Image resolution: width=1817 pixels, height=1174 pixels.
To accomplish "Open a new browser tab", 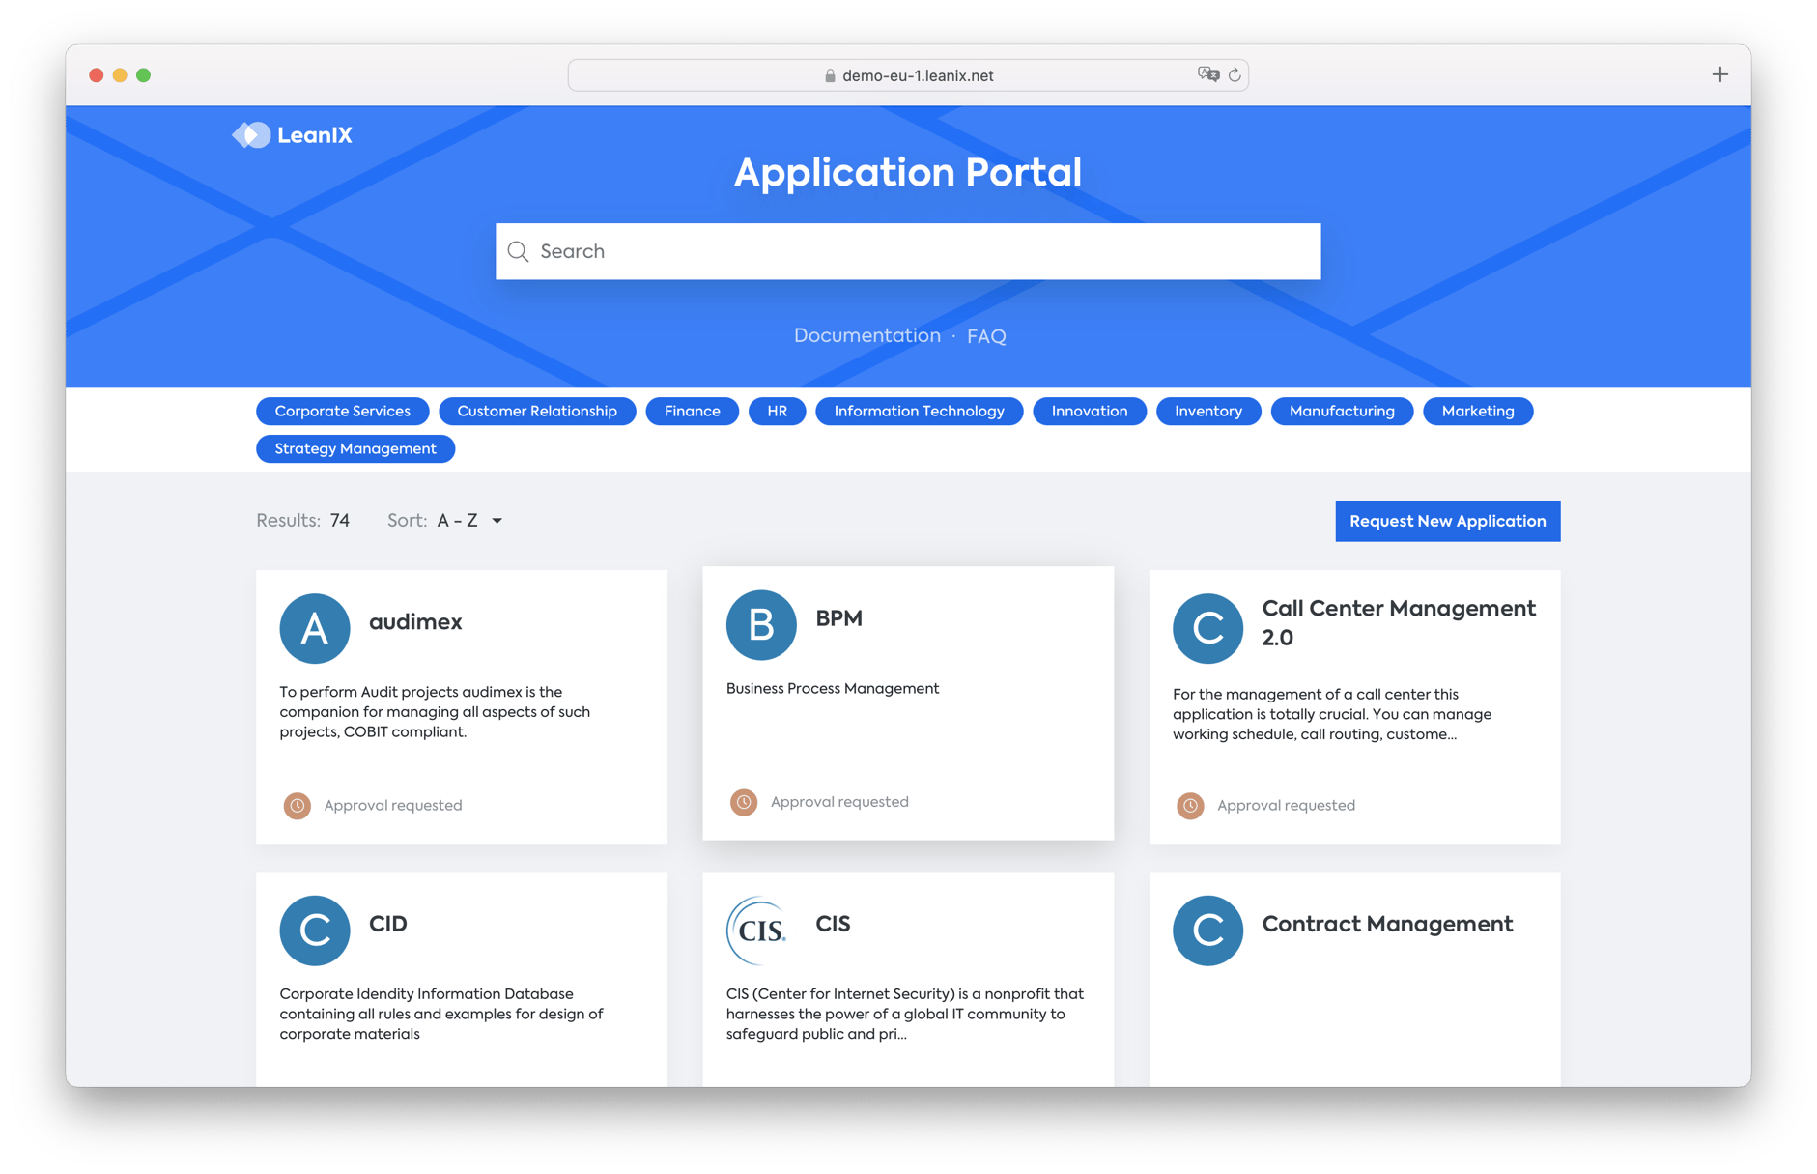I will click(x=1719, y=74).
